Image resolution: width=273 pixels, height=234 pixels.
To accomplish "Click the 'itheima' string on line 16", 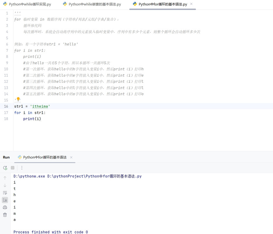I will click(40, 106).
